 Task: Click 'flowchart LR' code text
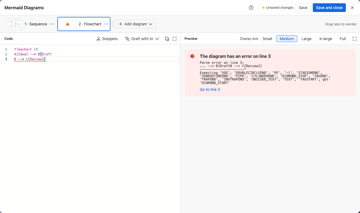pos(26,49)
